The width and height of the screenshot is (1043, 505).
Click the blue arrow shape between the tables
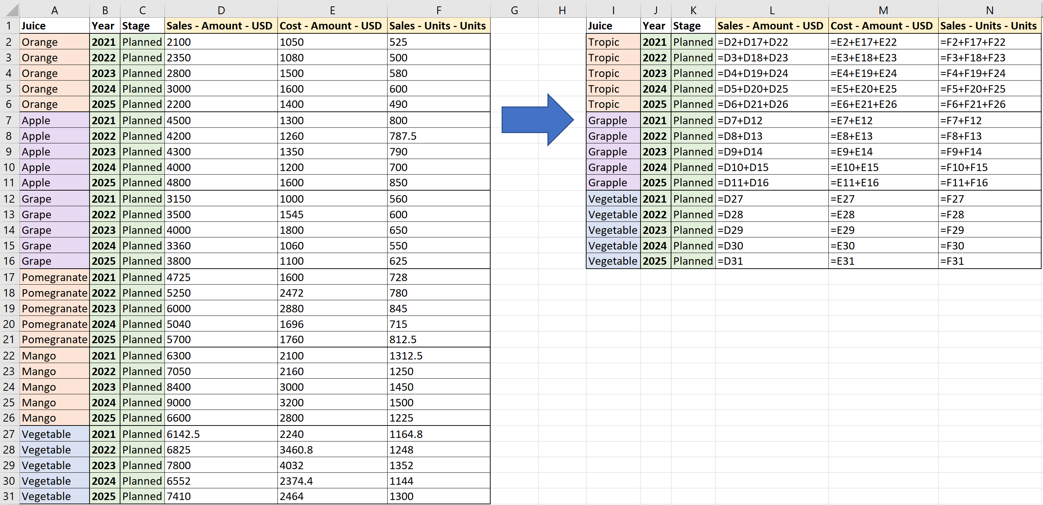539,120
